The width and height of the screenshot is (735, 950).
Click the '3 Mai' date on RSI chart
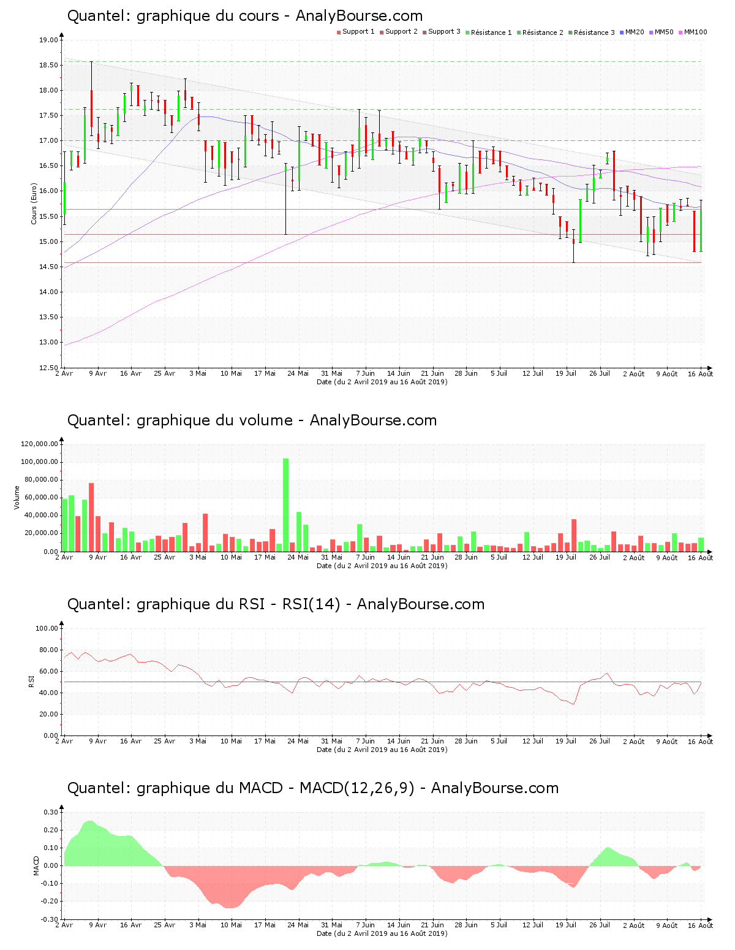[198, 741]
